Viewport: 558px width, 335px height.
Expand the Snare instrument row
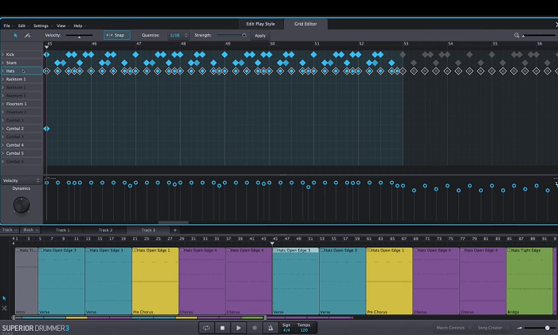3,63
